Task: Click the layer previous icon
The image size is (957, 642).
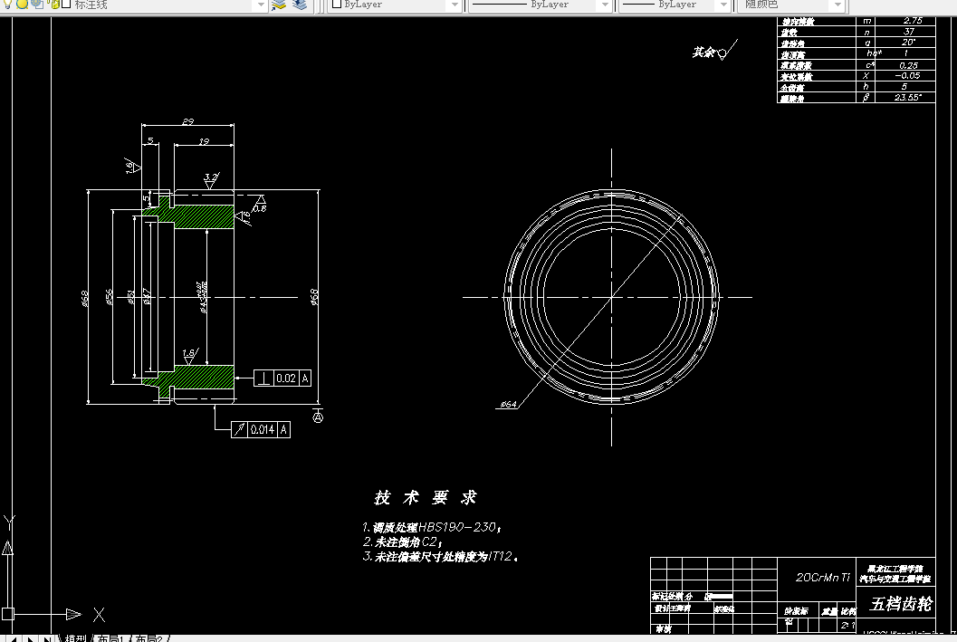Action: (300, 5)
